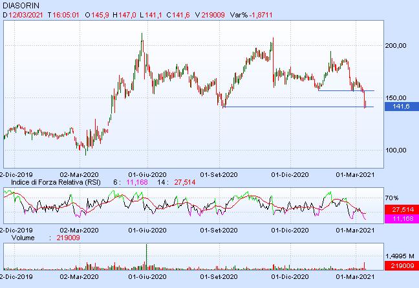Click 01-Set-2020 label under price chart
This screenshot has height=288, width=419.
point(219,175)
